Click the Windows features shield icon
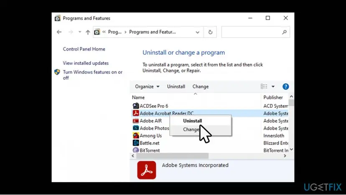The width and height of the screenshot is (346, 195). 57,72
